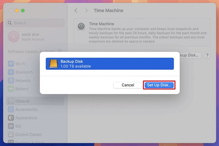The width and height of the screenshot is (219, 146).
Task: Go back using the left chevron
Action: (76, 10)
